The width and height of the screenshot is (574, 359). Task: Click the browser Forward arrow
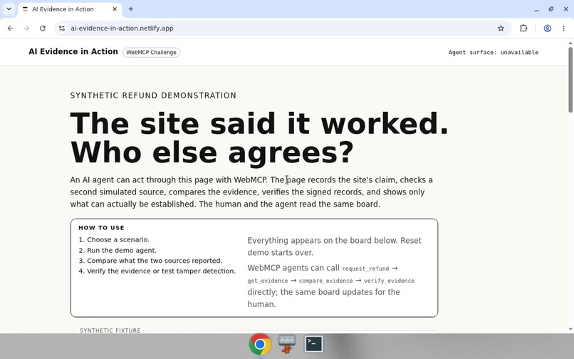26,28
